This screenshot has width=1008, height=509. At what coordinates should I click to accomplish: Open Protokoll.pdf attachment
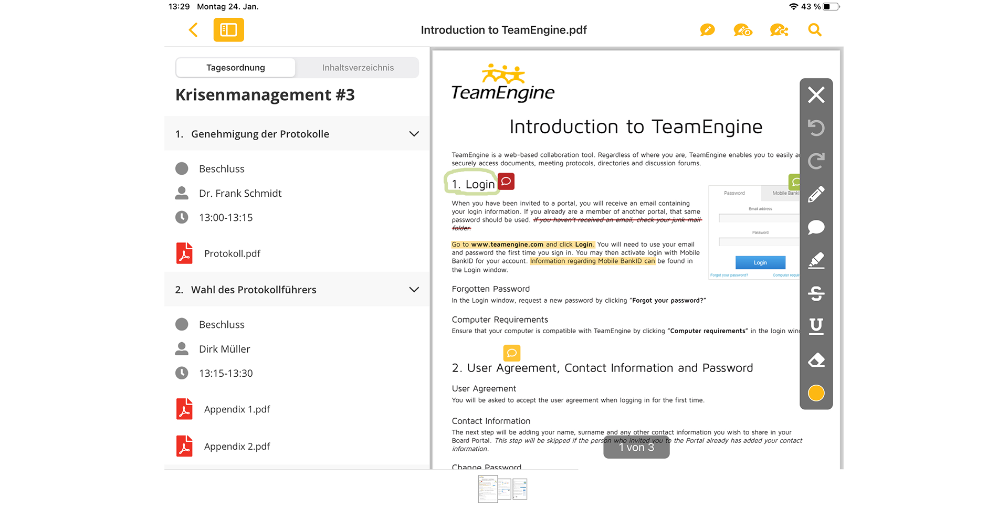(x=232, y=253)
